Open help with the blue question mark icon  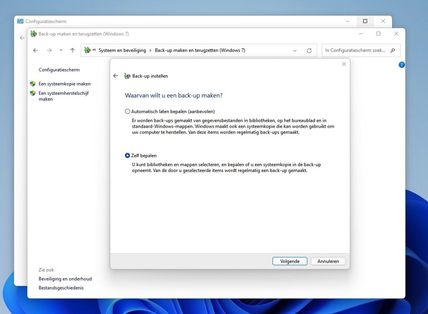click(402, 65)
